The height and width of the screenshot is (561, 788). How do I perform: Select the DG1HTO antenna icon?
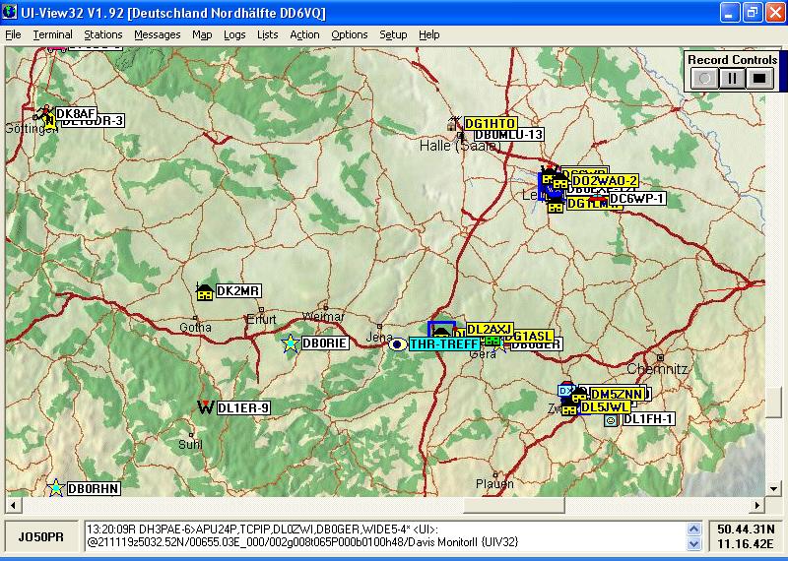coord(455,123)
